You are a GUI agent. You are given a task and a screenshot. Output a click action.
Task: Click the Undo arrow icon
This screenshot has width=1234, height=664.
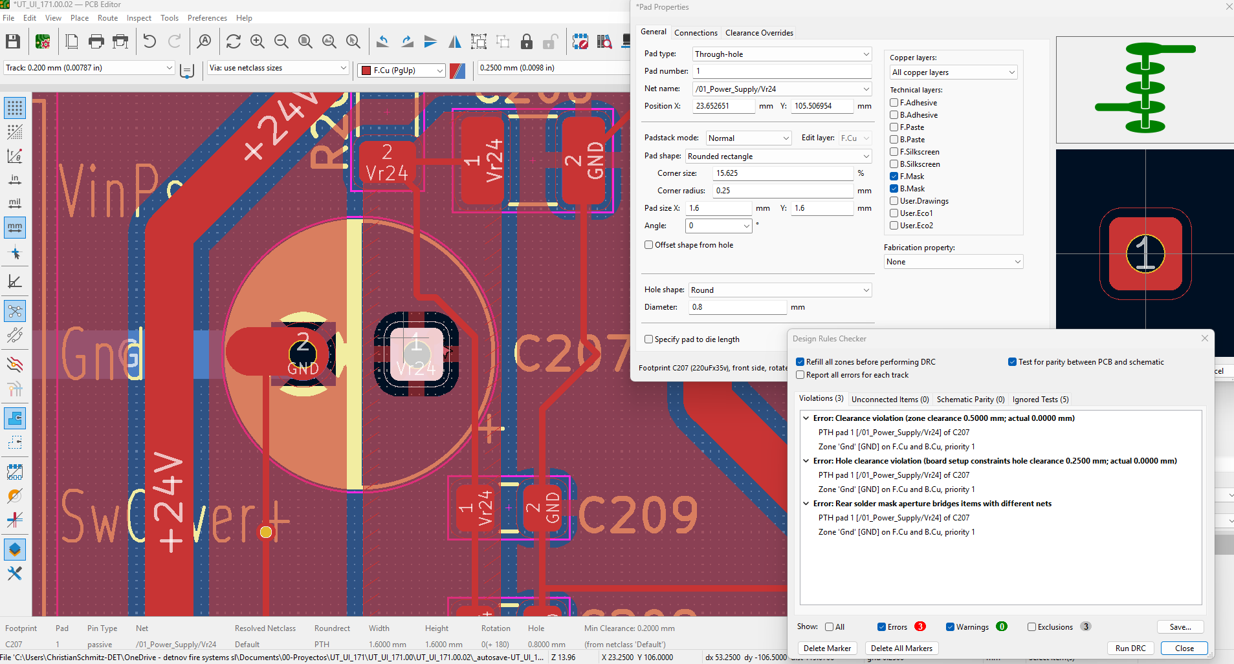coord(149,42)
